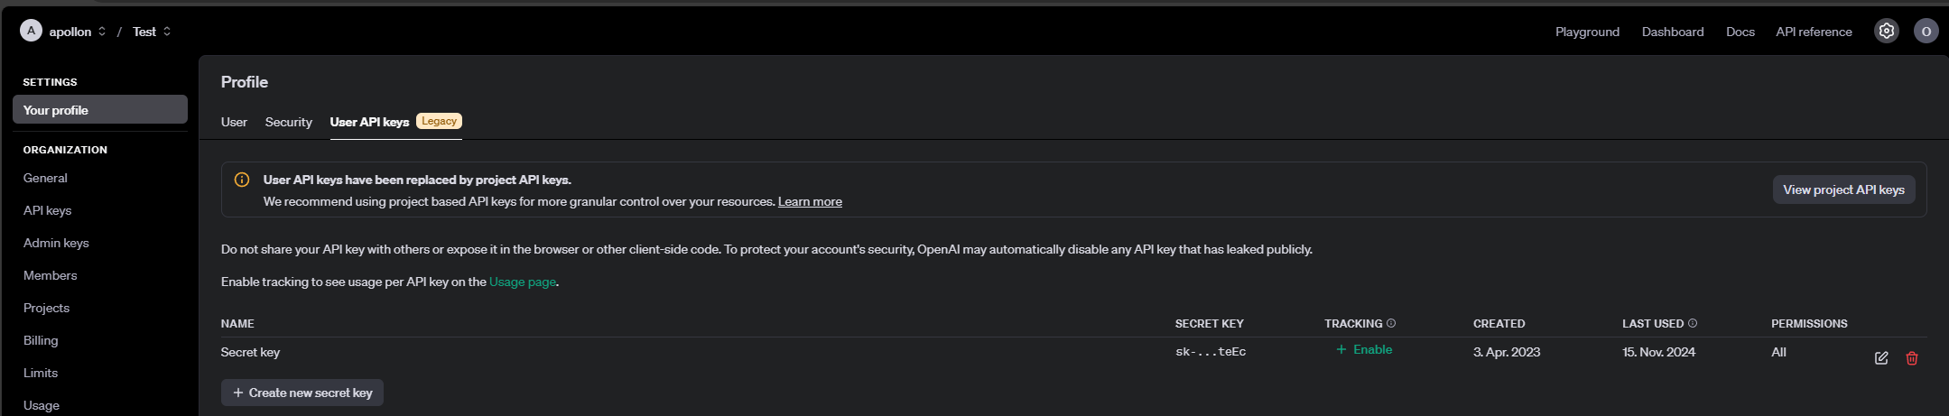Click Create new secret key button
The image size is (1949, 416).
[302, 393]
